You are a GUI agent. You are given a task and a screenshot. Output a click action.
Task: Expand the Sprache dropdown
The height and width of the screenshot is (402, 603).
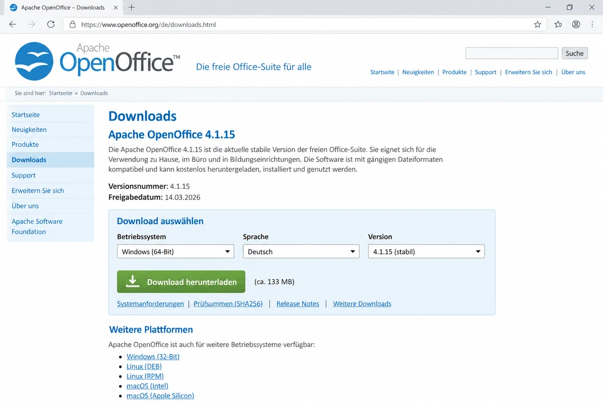[x=301, y=252]
